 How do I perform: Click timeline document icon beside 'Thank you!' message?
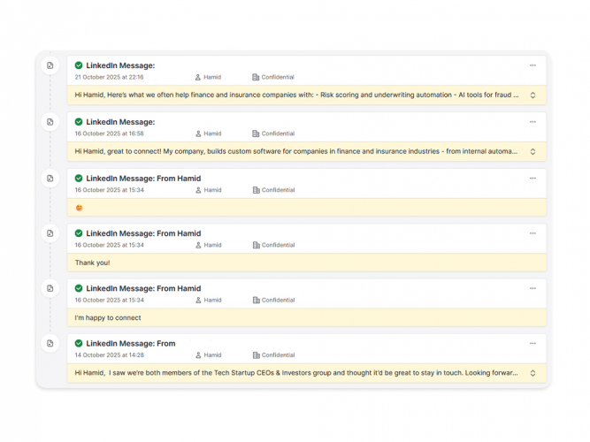click(50, 233)
